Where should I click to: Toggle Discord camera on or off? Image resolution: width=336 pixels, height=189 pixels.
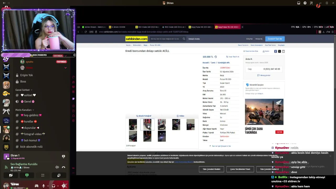click(11, 175)
